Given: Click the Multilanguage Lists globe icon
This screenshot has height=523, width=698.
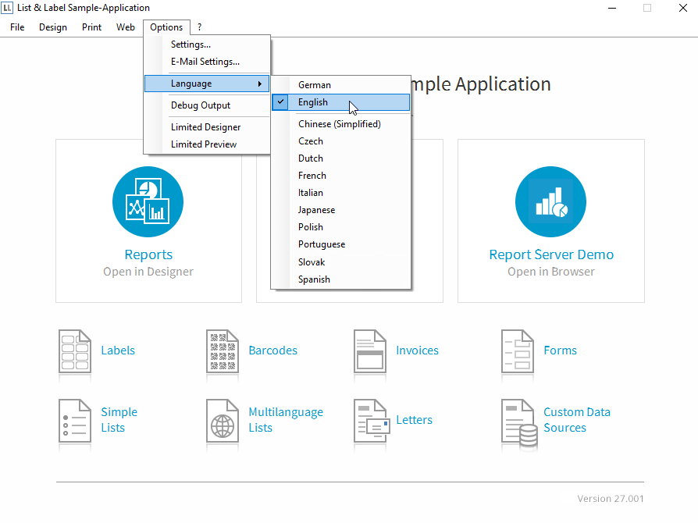Looking at the screenshot, I should click(223, 421).
